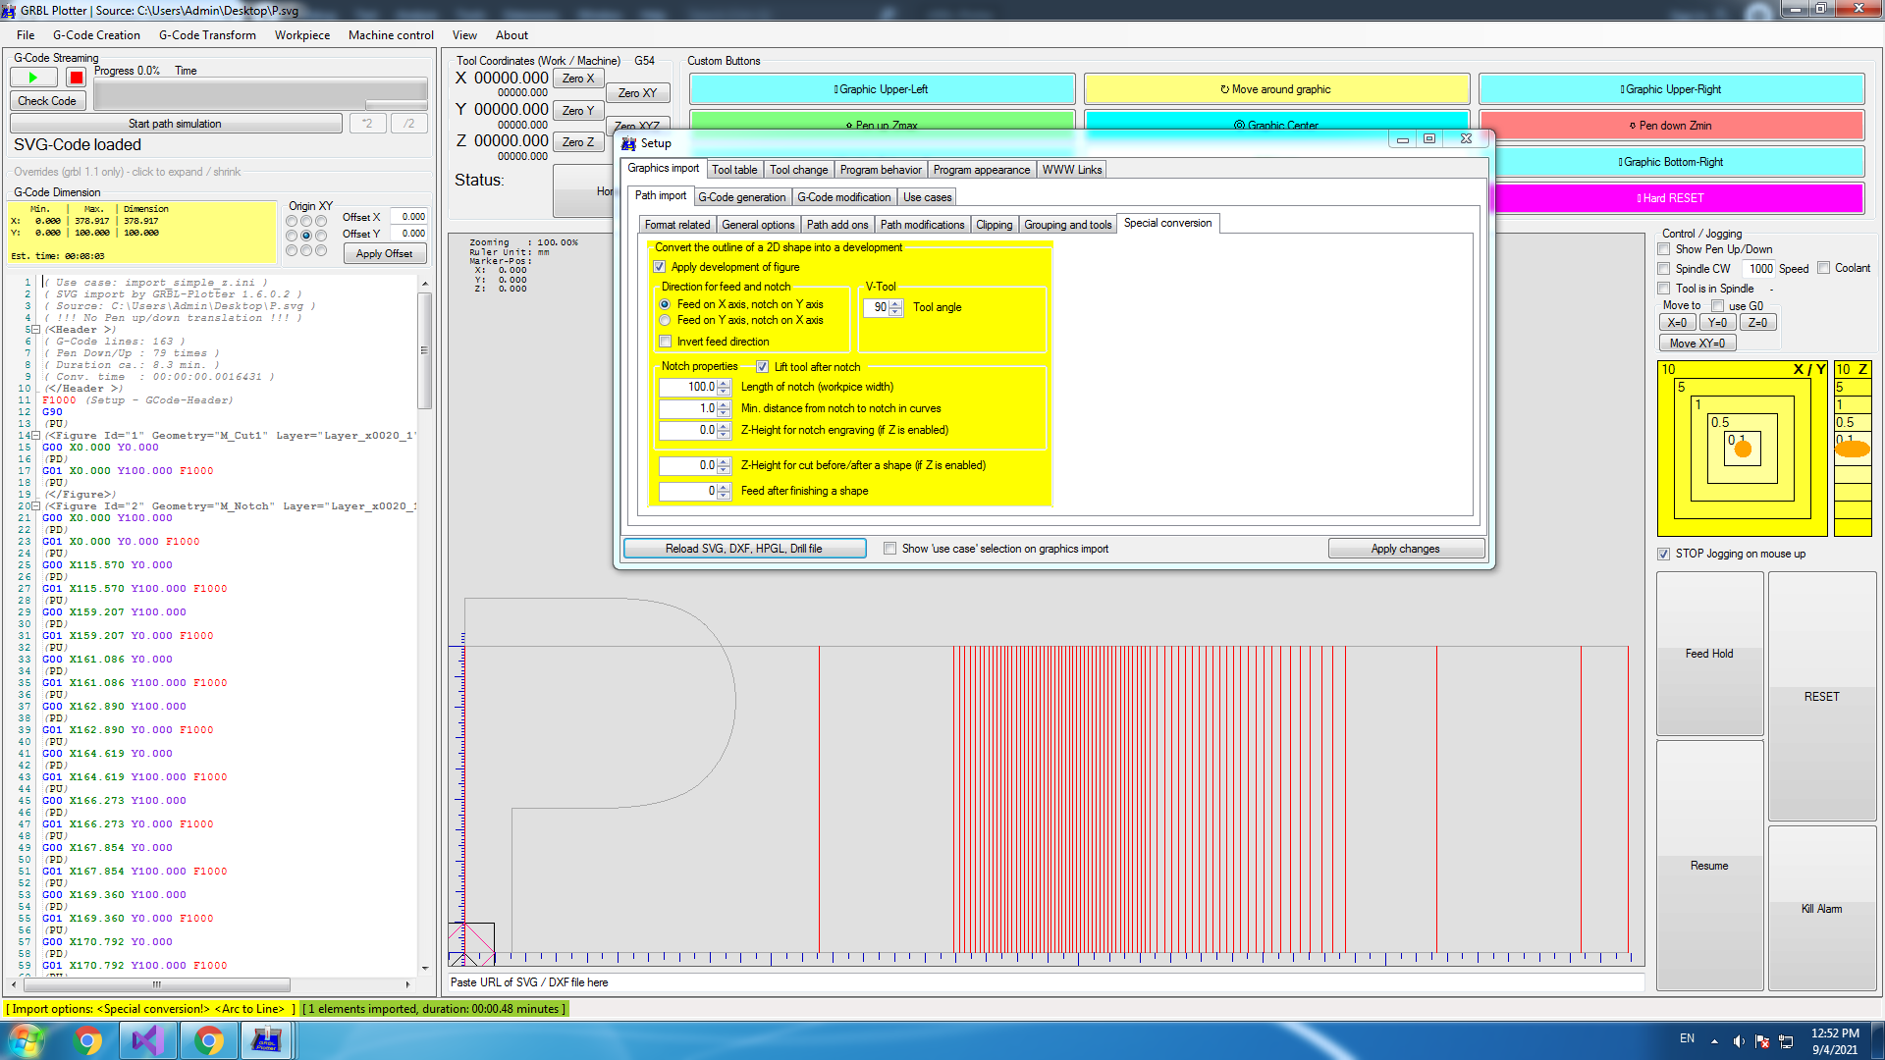The image size is (1885, 1060).
Task: Open GRBL Plotter from the taskbar
Action: coord(268,1039)
